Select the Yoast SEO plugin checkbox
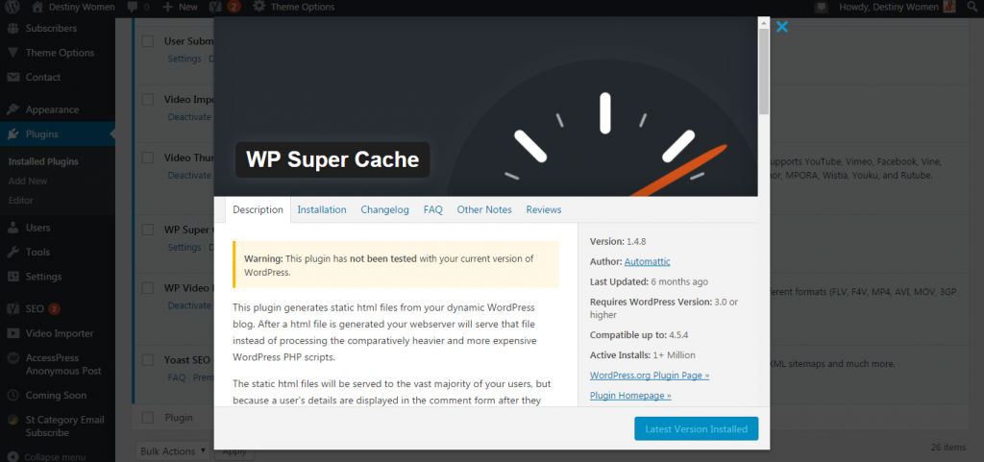The height and width of the screenshot is (462, 984). click(x=148, y=360)
